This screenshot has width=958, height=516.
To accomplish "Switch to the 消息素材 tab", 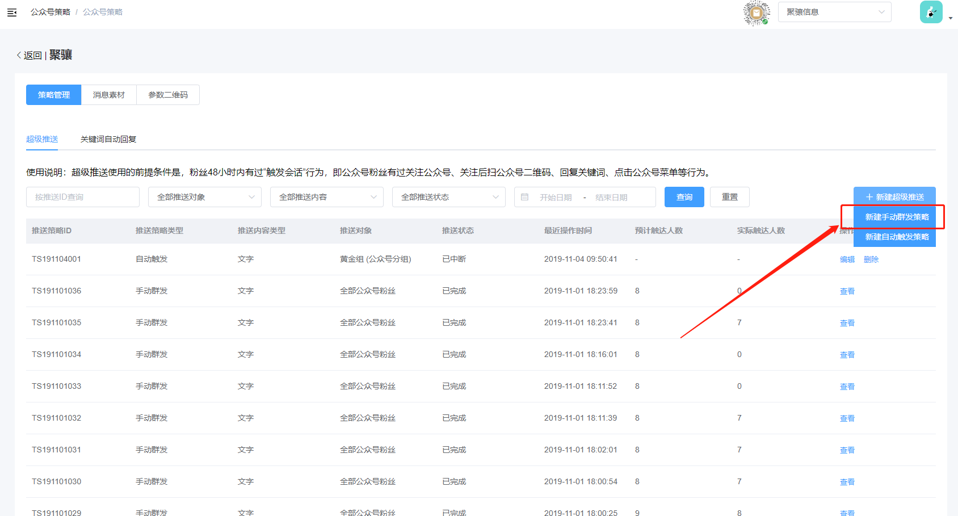I will (x=109, y=95).
